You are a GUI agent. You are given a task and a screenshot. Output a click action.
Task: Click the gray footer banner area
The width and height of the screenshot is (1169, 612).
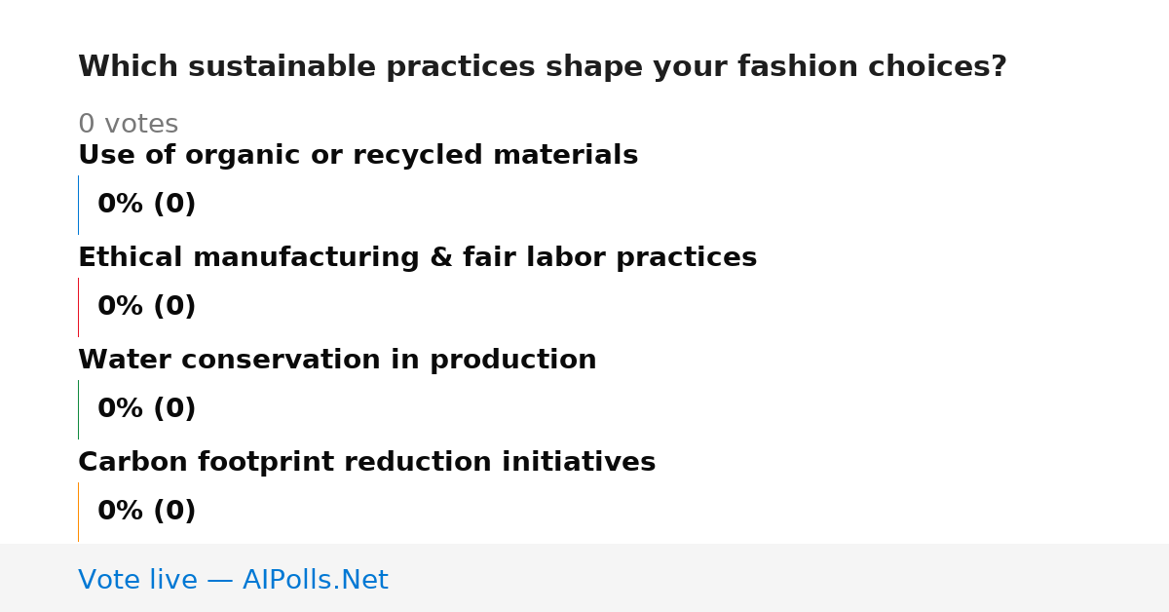(x=584, y=578)
